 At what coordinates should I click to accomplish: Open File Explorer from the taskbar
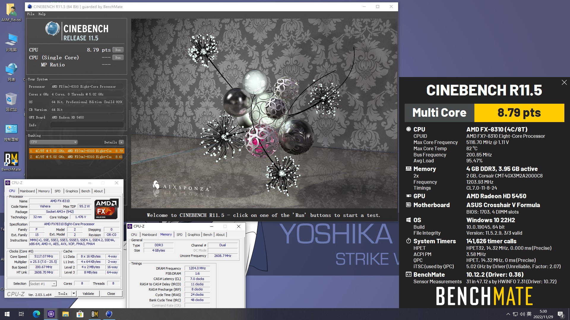65,314
